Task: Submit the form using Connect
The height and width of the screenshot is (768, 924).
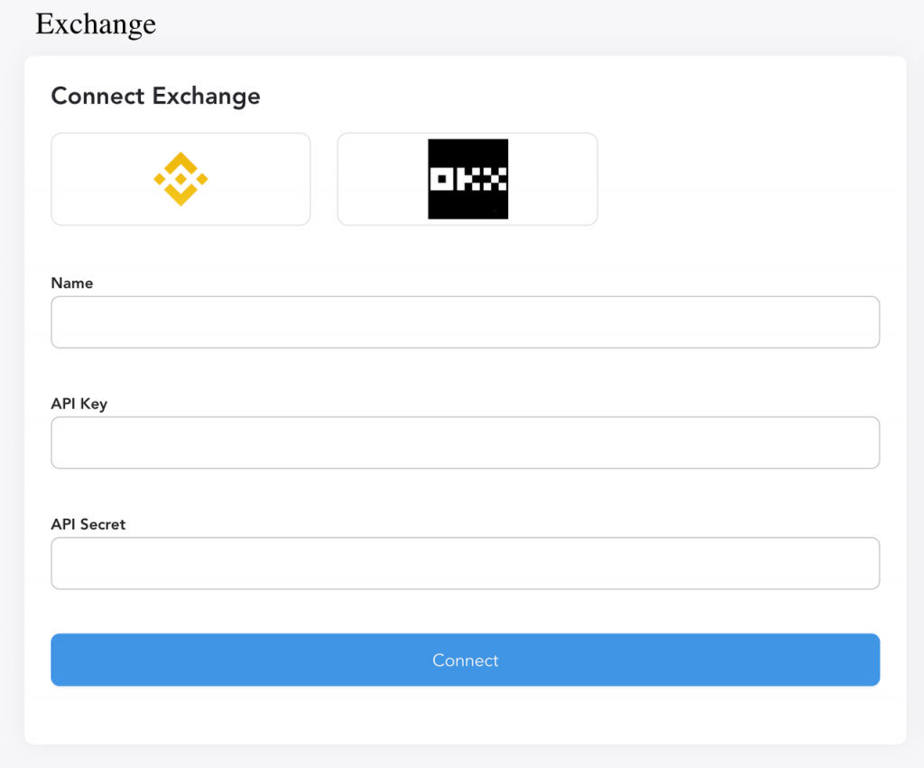Action: (x=465, y=660)
